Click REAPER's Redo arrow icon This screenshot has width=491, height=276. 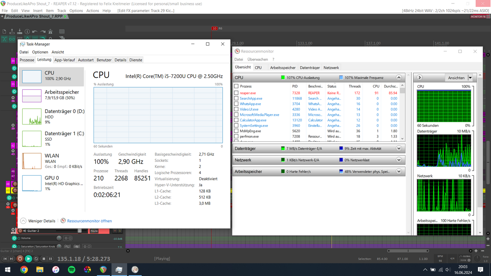[x=43, y=31]
